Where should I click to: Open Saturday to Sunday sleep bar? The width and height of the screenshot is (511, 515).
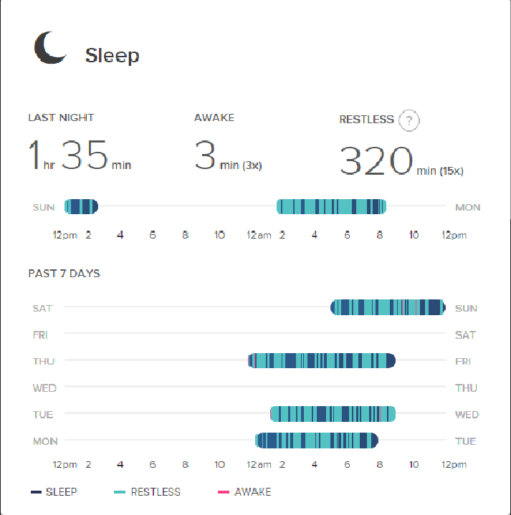pos(388,308)
